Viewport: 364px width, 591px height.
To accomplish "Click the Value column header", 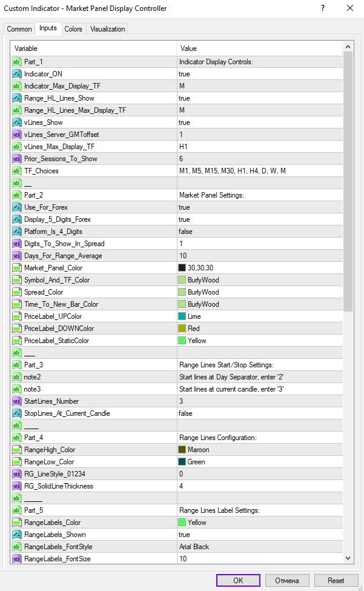I will coord(260,48).
